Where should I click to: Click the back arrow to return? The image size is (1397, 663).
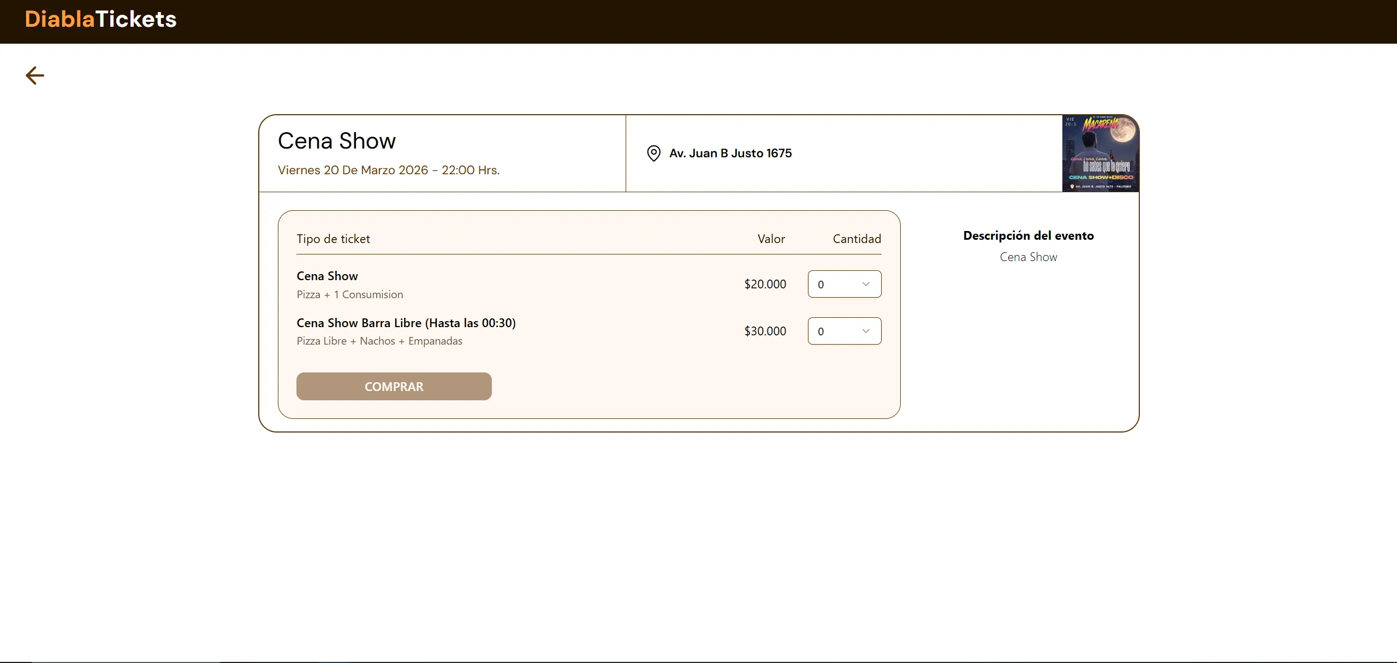pos(34,75)
